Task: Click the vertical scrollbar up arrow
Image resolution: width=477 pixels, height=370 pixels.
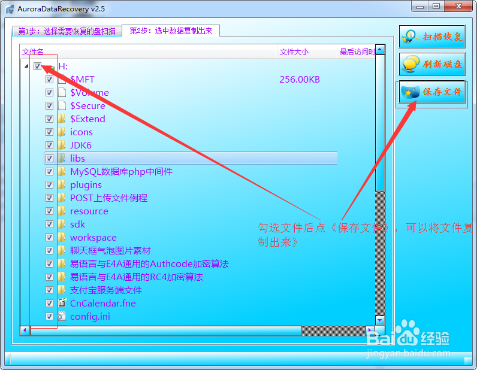Action: [381, 49]
